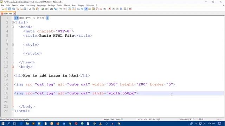This screenshot has height=126, width=225.
Task: Open File Explorer from the taskbar
Action: [x=27, y=124]
